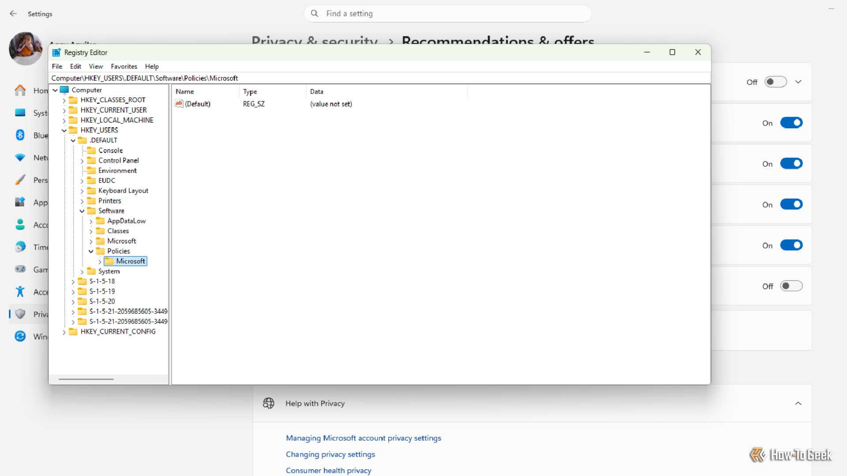
Task: Click the Find a setting search box
Action: pyautogui.click(x=447, y=14)
